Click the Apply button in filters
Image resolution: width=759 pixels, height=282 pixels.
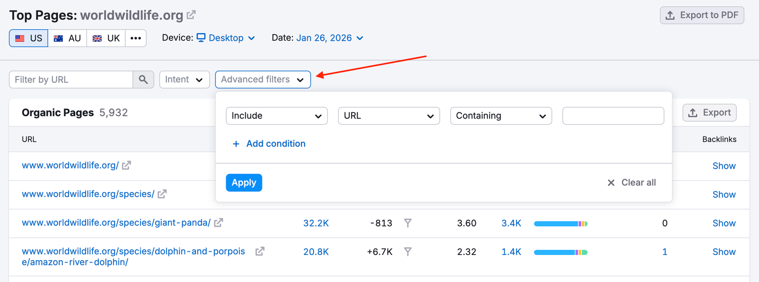[244, 182]
